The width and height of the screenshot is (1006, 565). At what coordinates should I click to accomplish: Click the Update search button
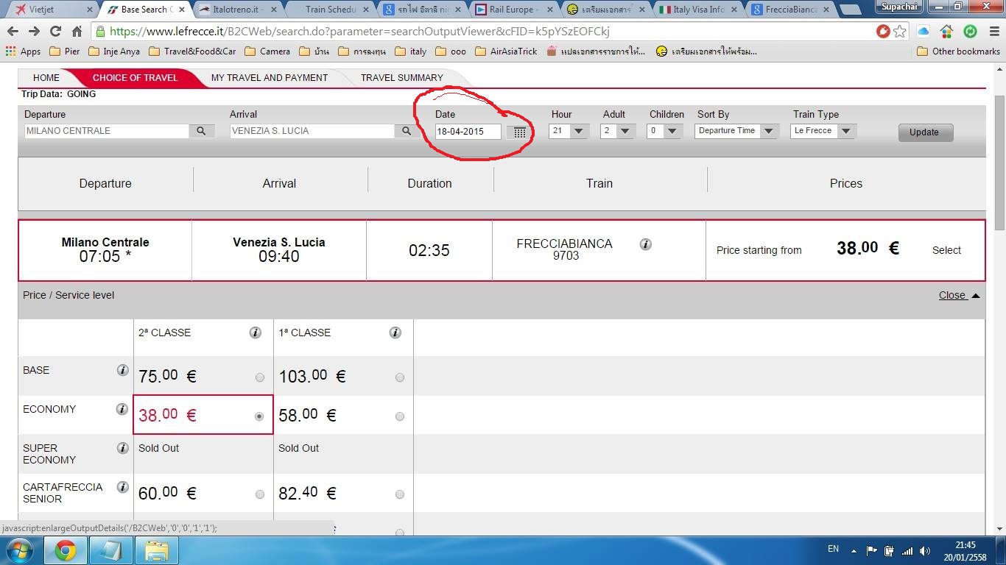(925, 132)
